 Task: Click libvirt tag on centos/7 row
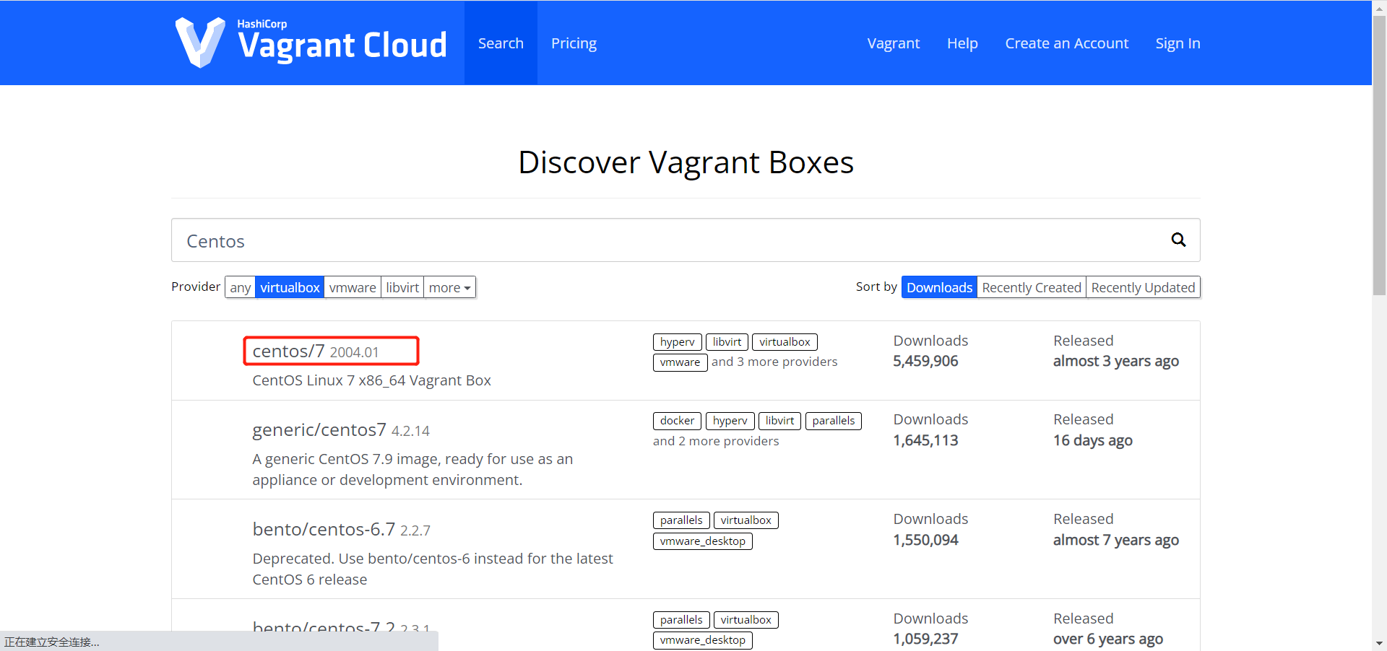tap(727, 342)
